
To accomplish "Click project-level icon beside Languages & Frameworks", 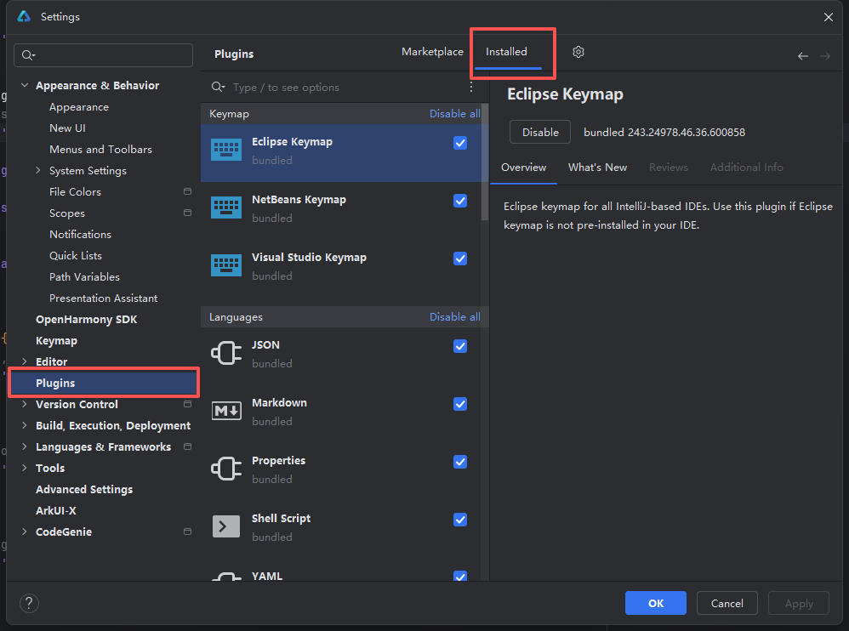I will [x=187, y=446].
